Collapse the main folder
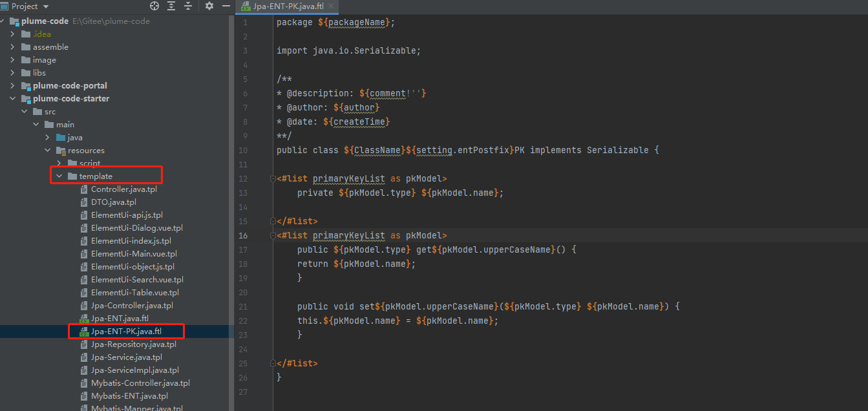 (36, 125)
